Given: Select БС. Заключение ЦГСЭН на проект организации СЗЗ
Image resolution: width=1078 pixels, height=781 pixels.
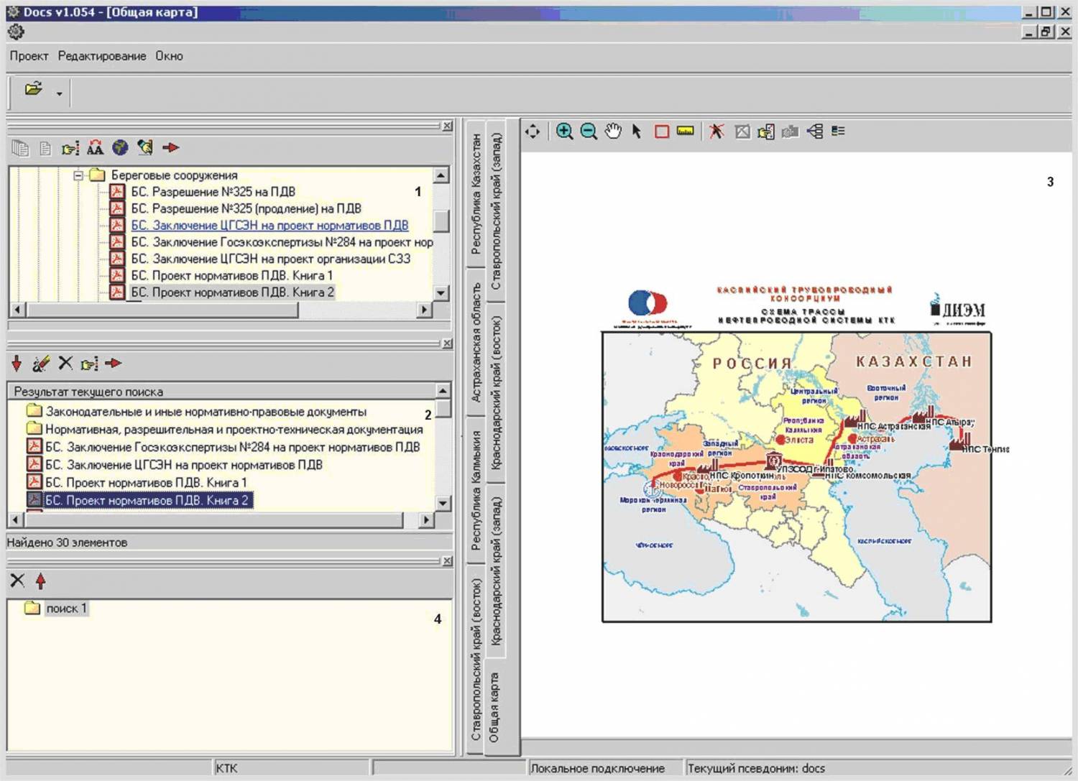Looking at the screenshot, I should 270,259.
